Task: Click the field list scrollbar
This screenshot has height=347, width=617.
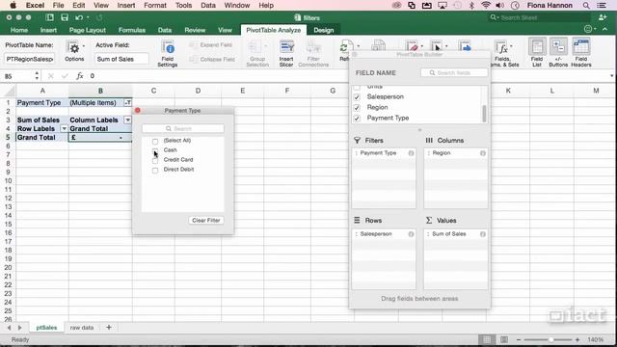Action: coord(484,114)
